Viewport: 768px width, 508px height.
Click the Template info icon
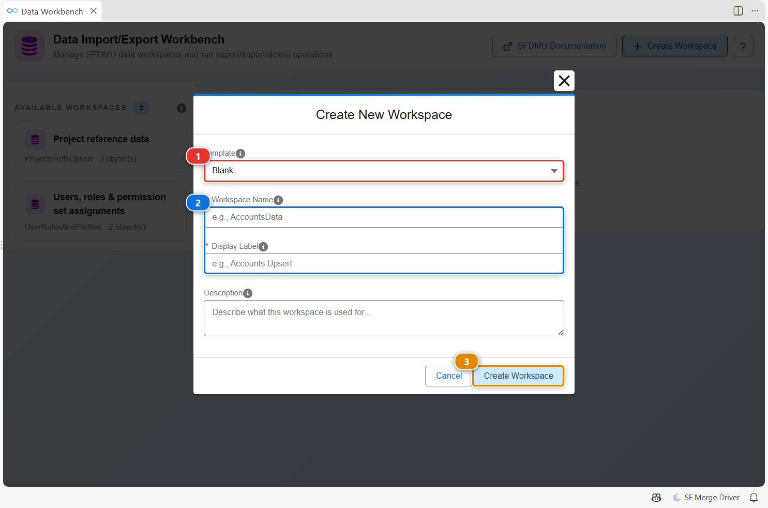tap(240, 154)
